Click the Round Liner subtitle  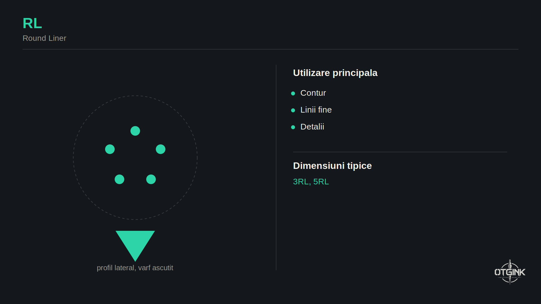pos(45,38)
